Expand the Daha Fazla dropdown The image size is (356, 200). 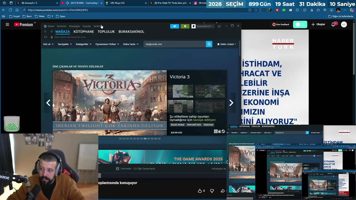pyautogui.click(x=131, y=44)
